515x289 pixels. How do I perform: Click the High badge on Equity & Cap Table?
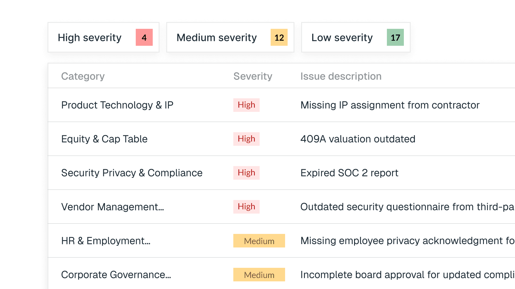point(246,139)
